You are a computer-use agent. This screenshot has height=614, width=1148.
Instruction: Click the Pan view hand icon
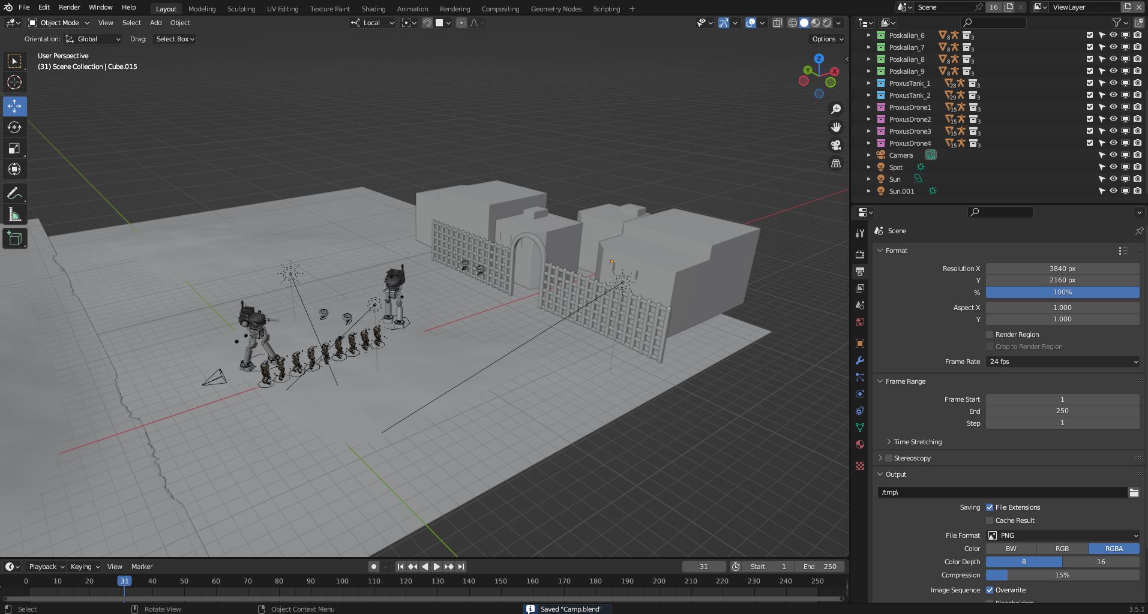(835, 127)
